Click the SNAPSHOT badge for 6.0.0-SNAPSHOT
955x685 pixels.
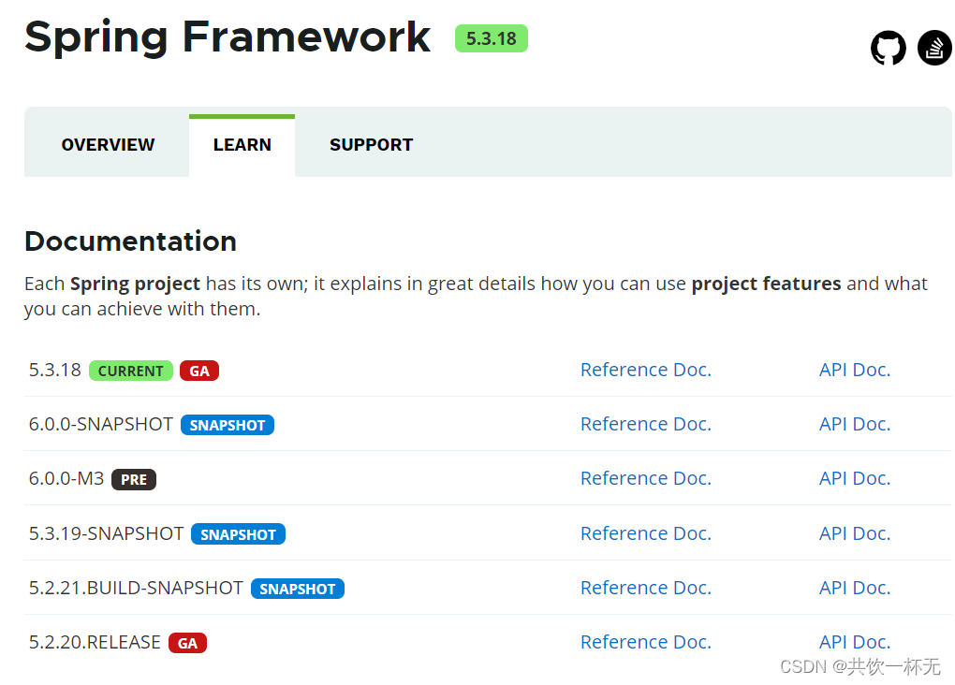[x=228, y=425]
